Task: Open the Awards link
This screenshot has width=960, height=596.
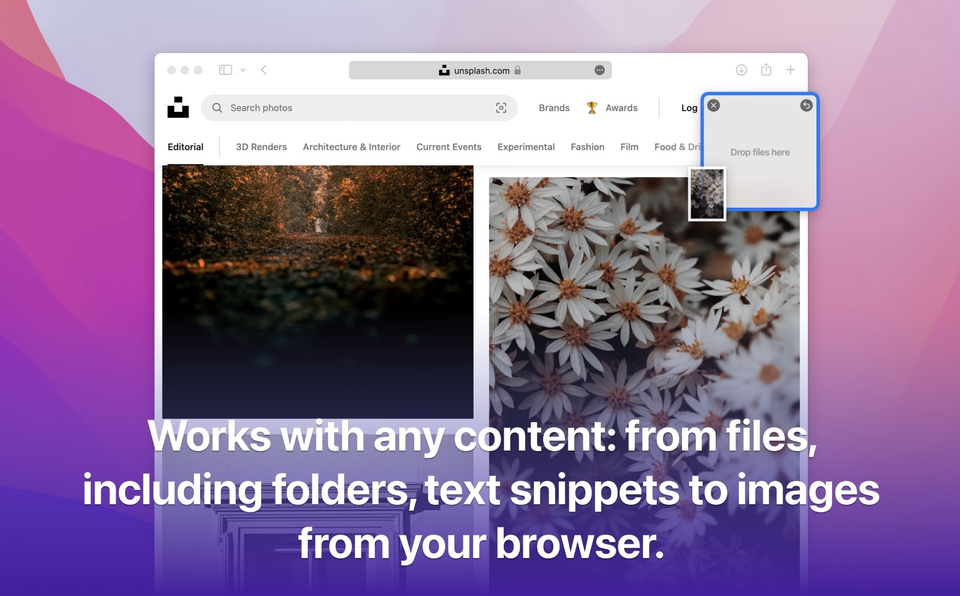Action: click(x=621, y=108)
